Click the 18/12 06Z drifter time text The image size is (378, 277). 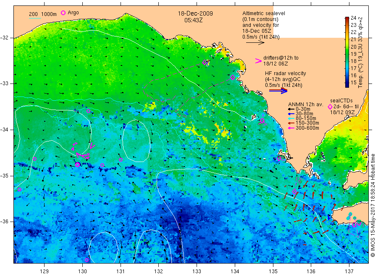pyautogui.click(x=276, y=64)
